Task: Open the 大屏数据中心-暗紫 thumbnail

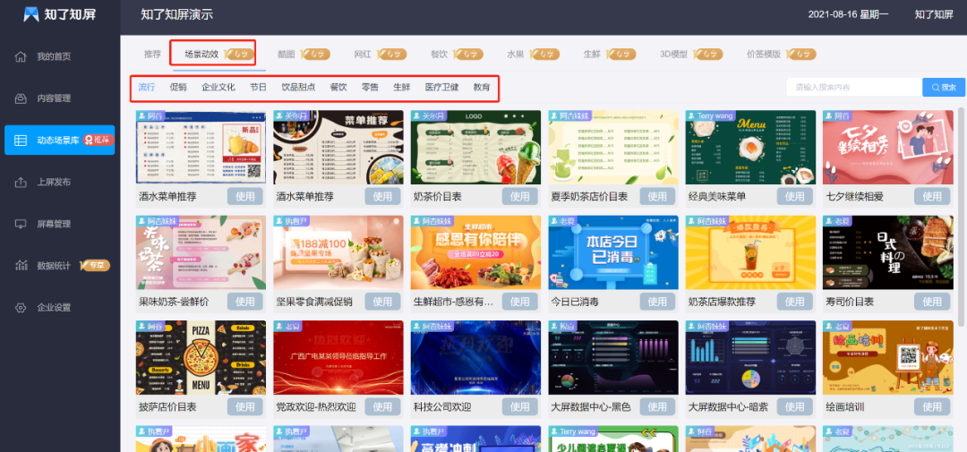Action: [750, 358]
